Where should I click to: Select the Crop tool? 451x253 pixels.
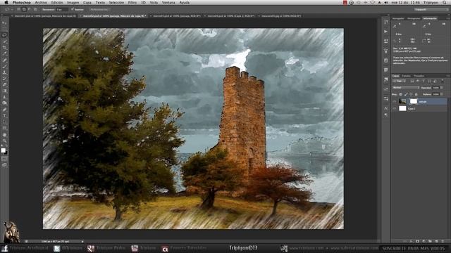tap(4, 47)
